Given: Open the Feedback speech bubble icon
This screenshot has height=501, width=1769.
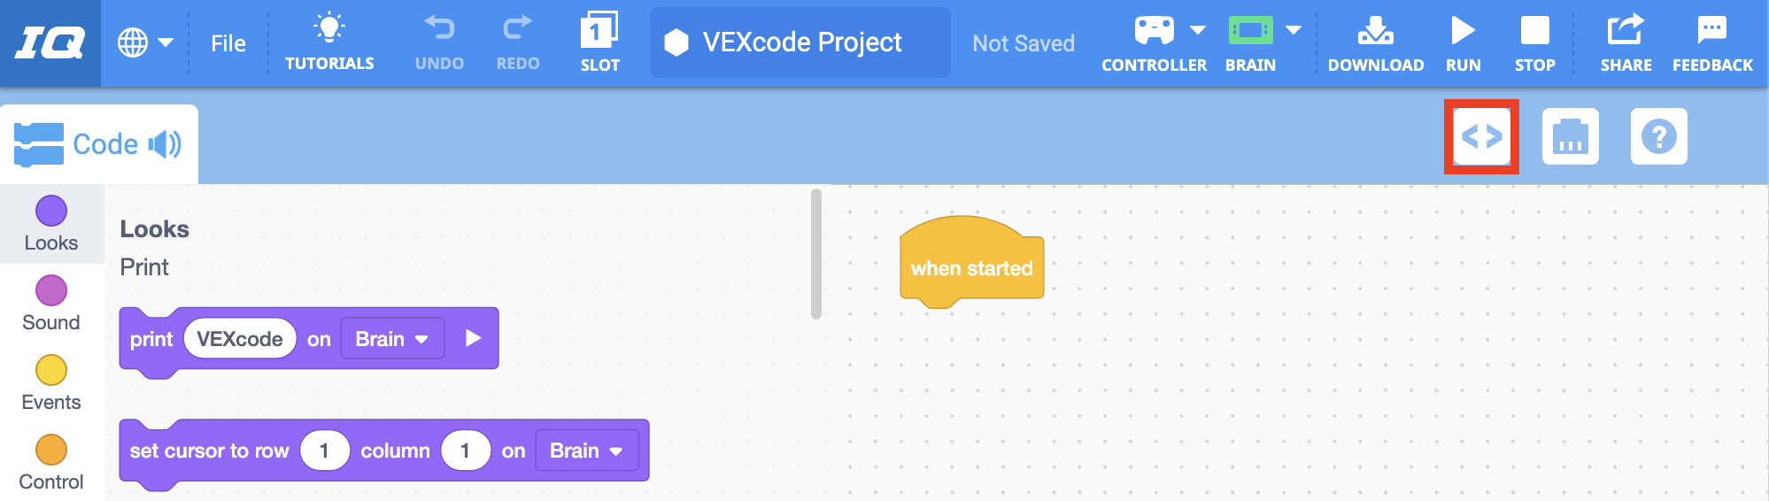Looking at the screenshot, I should tap(1711, 31).
